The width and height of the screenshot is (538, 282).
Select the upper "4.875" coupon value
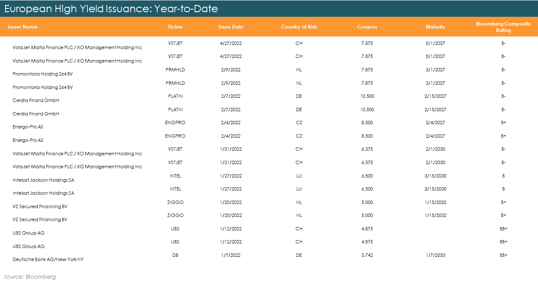coord(367,229)
